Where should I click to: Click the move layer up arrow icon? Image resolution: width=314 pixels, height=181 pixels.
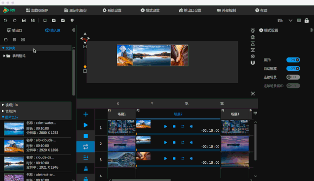point(253,30)
